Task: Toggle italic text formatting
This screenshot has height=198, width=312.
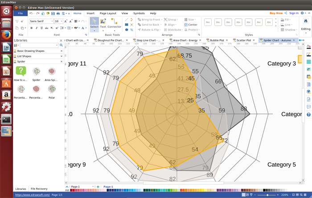Action: pos(37,28)
